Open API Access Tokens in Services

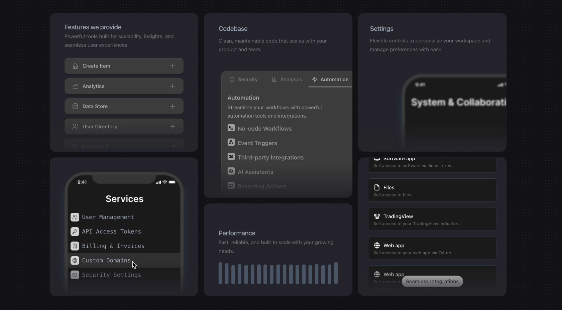124,231
